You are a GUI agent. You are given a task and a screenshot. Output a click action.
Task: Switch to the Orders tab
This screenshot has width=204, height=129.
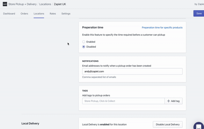[24, 14]
